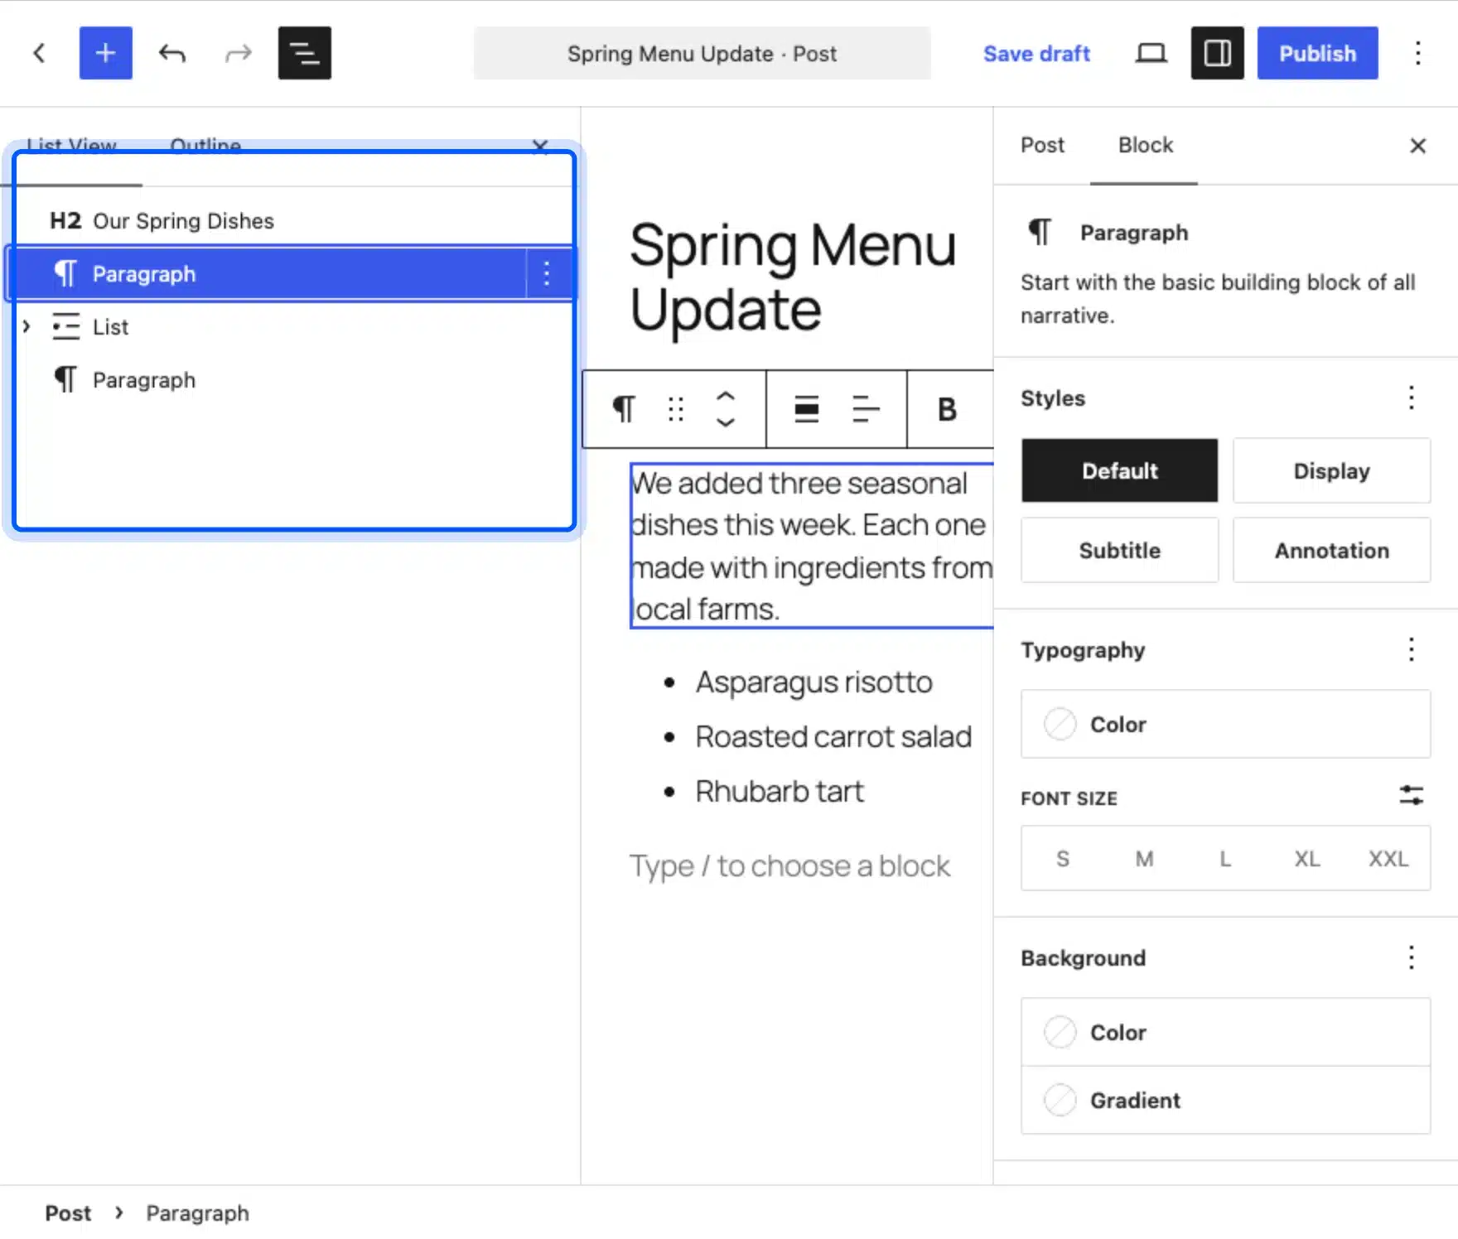
Task: Go back using the top-left chevron
Action: pyautogui.click(x=39, y=53)
